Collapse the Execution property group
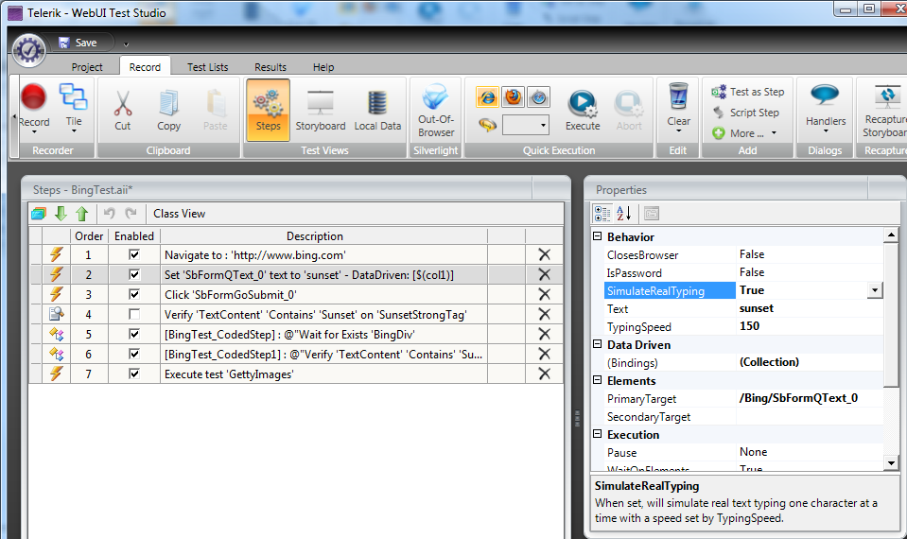This screenshot has height=539, width=907. [598, 434]
